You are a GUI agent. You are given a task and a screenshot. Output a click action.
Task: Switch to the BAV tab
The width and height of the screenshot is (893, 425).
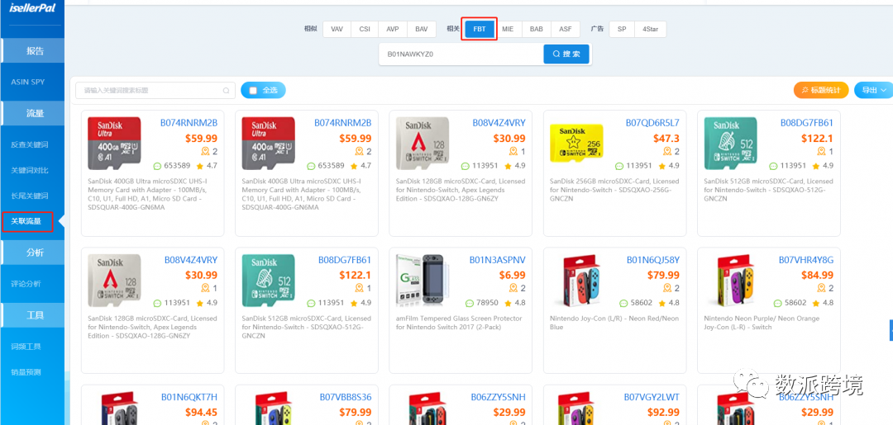(422, 29)
